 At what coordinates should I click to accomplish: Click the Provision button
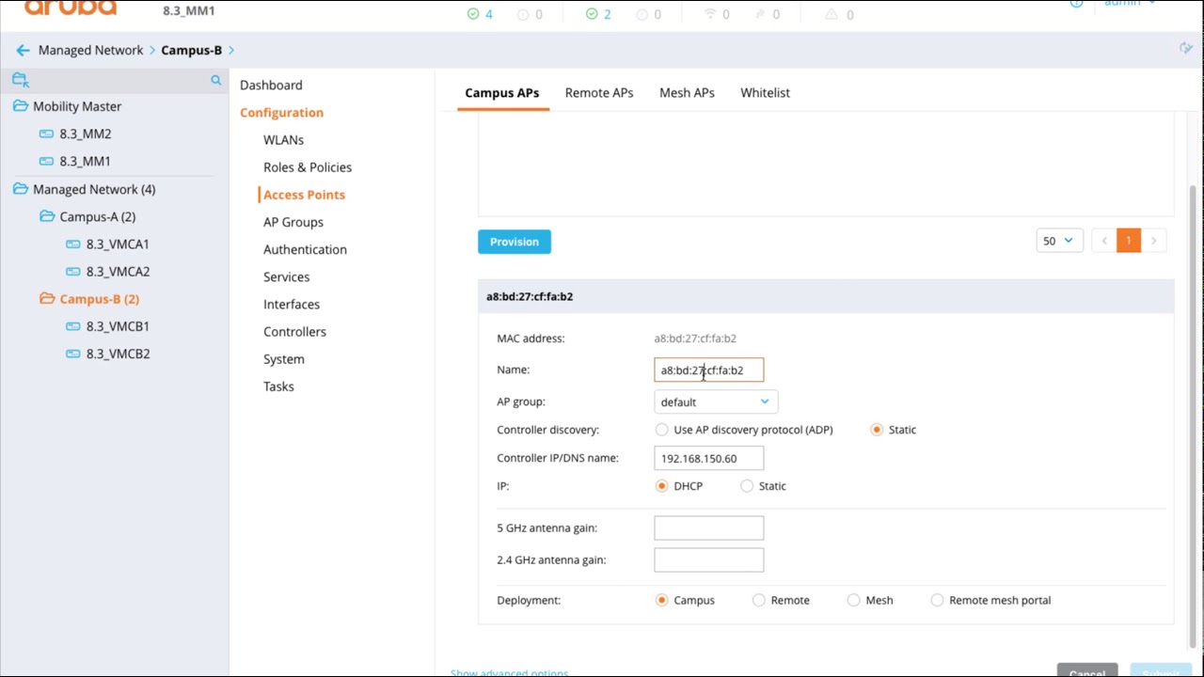point(515,242)
